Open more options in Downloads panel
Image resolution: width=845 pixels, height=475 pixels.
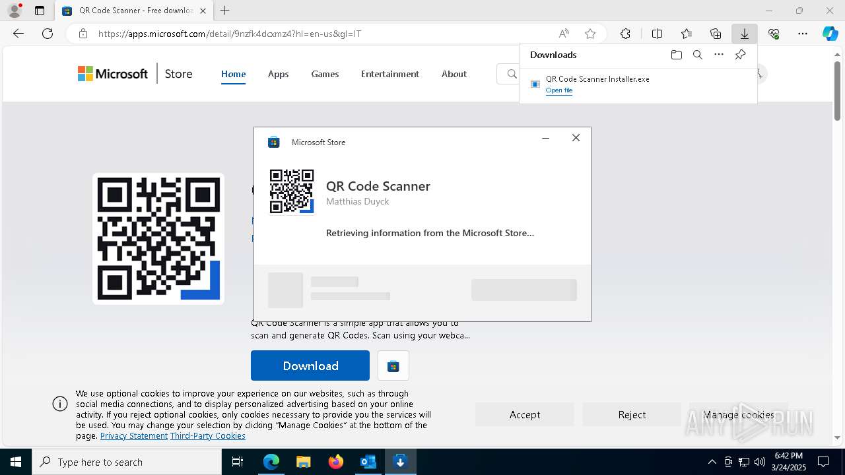[719, 55]
